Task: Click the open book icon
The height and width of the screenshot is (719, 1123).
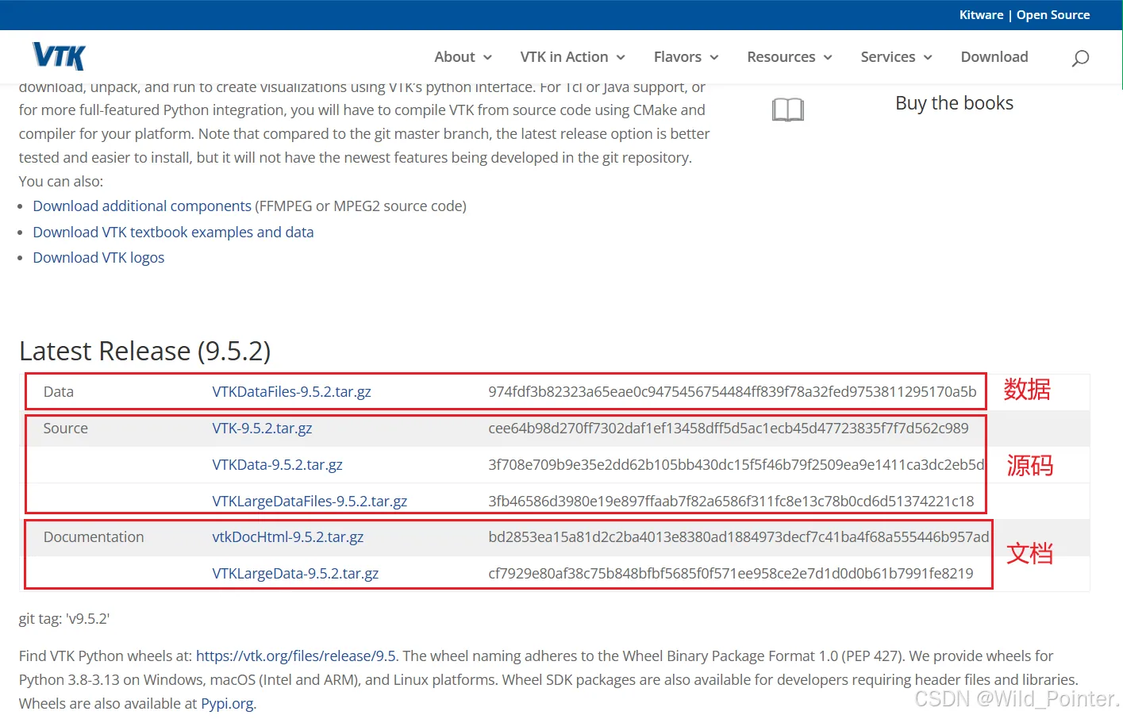Action: 788,110
